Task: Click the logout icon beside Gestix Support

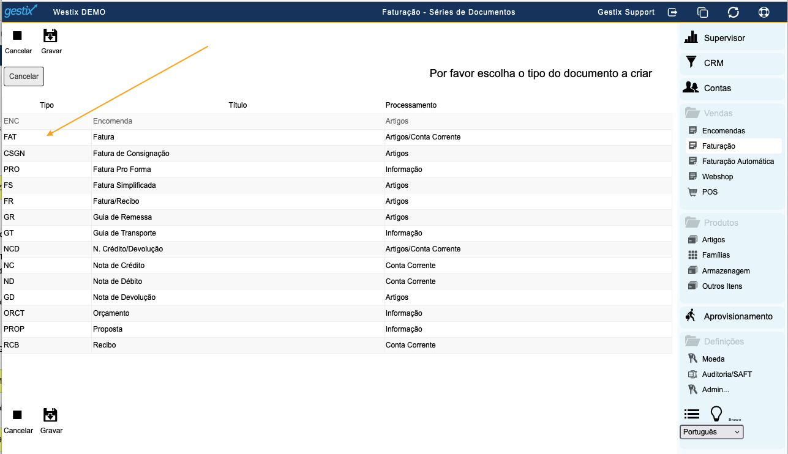Action: click(x=673, y=12)
